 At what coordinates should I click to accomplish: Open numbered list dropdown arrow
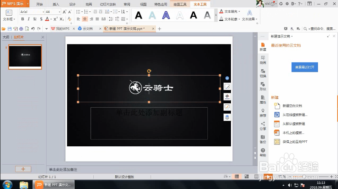click(90, 12)
